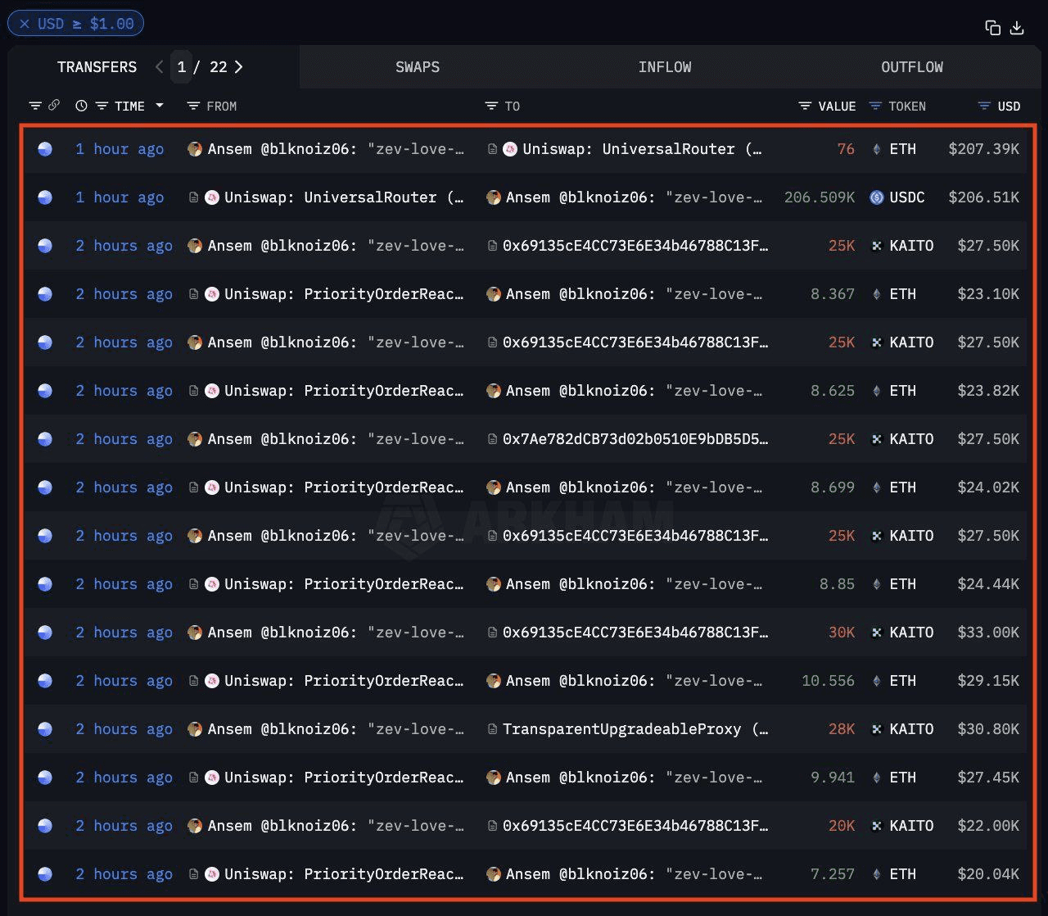Click the value 10.556 in the ETH row
This screenshot has width=1048, height=916.
pos(828,681)
